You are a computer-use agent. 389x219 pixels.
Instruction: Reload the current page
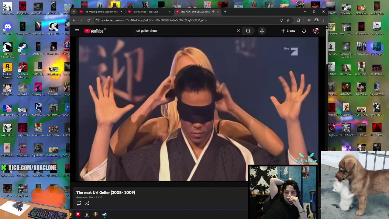pos(89,20)
